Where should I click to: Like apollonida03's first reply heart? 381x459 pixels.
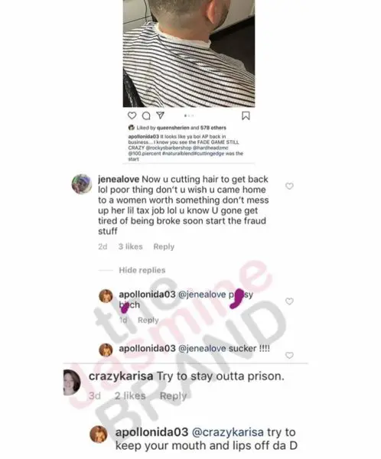click(x=289, y=301)
